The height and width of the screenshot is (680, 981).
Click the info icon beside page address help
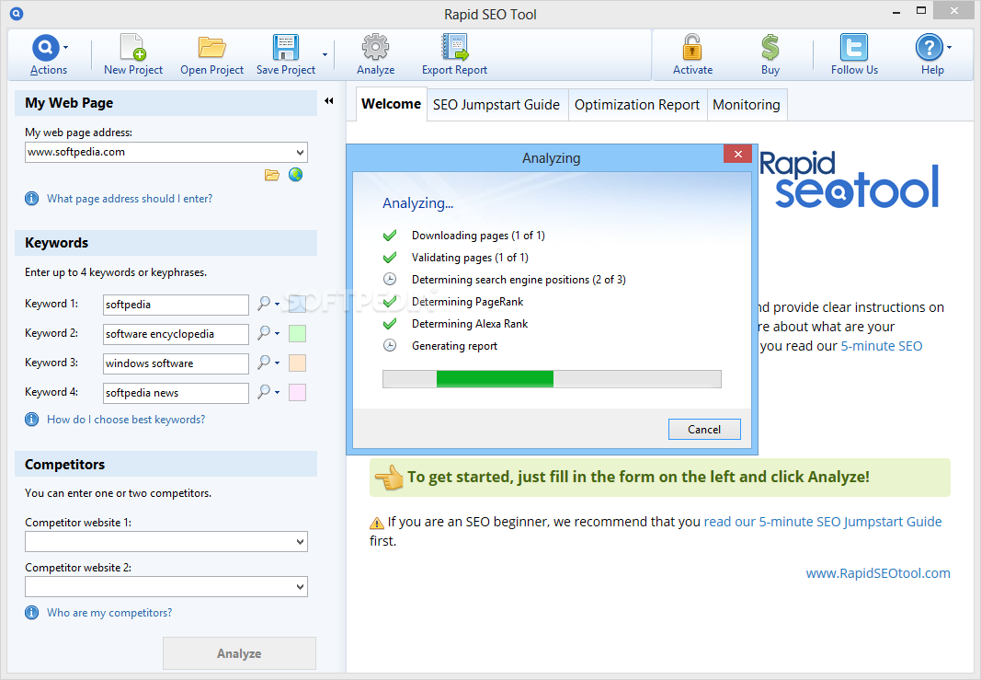point(32,199)
